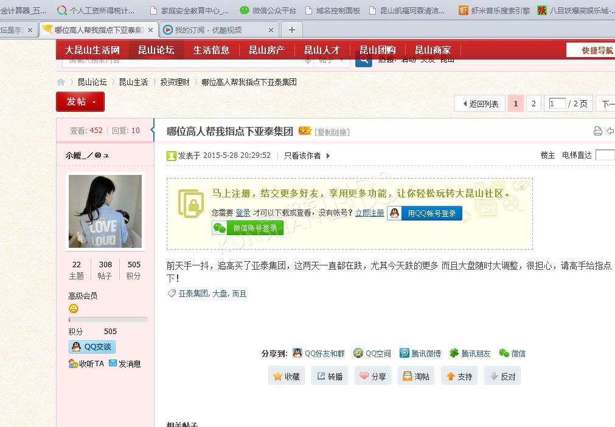615x427 pixels.
Task: Log in with 用QQ帐号登录 button
Action: pyautogui.click(x=425, y=214)
